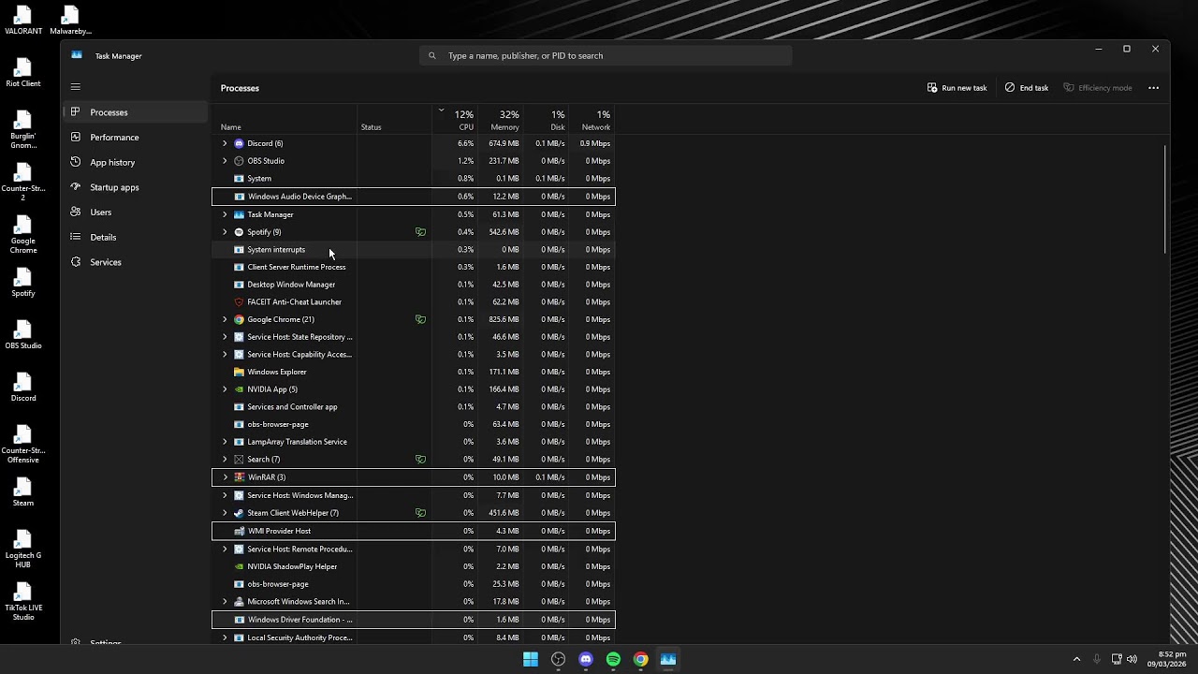Switch to the Performance page
The image size is (1198, 674).
click(x=136, y=138)
